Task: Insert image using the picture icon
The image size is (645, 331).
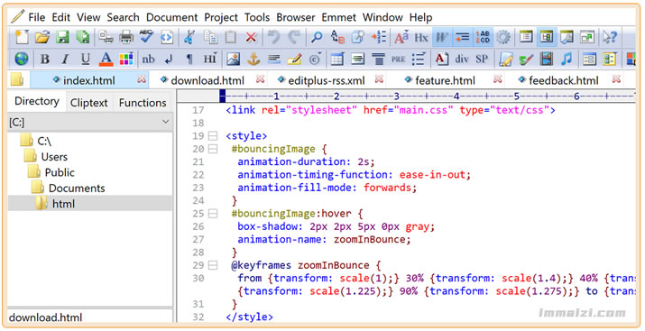Action: coord(233,60)
